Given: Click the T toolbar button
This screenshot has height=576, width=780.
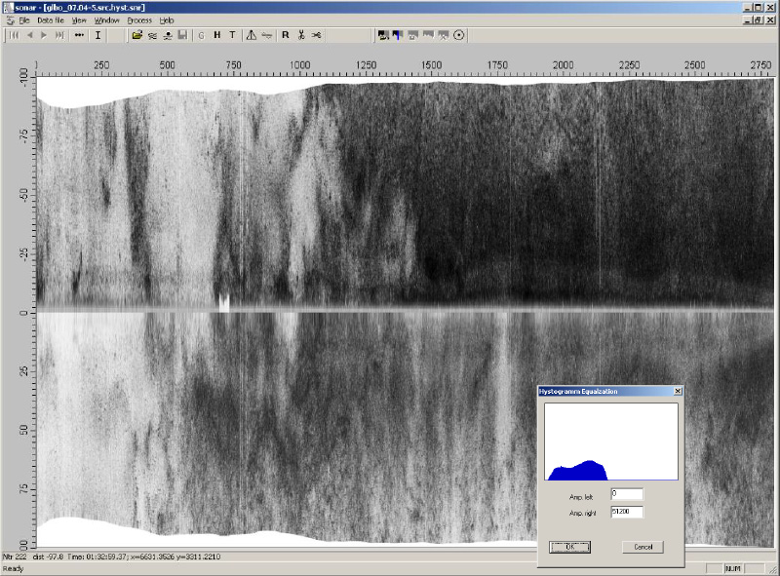Looking at the screenshot, I should [232, 35].
